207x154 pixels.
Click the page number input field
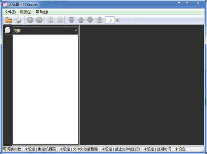click(110, 20)
